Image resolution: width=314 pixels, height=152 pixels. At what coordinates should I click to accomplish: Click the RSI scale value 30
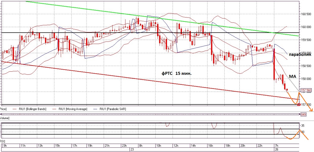303,132
